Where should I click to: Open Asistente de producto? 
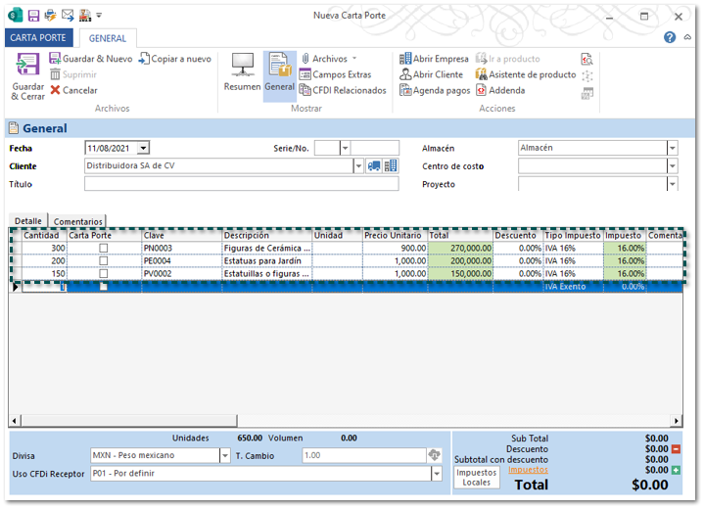[525, 74]
